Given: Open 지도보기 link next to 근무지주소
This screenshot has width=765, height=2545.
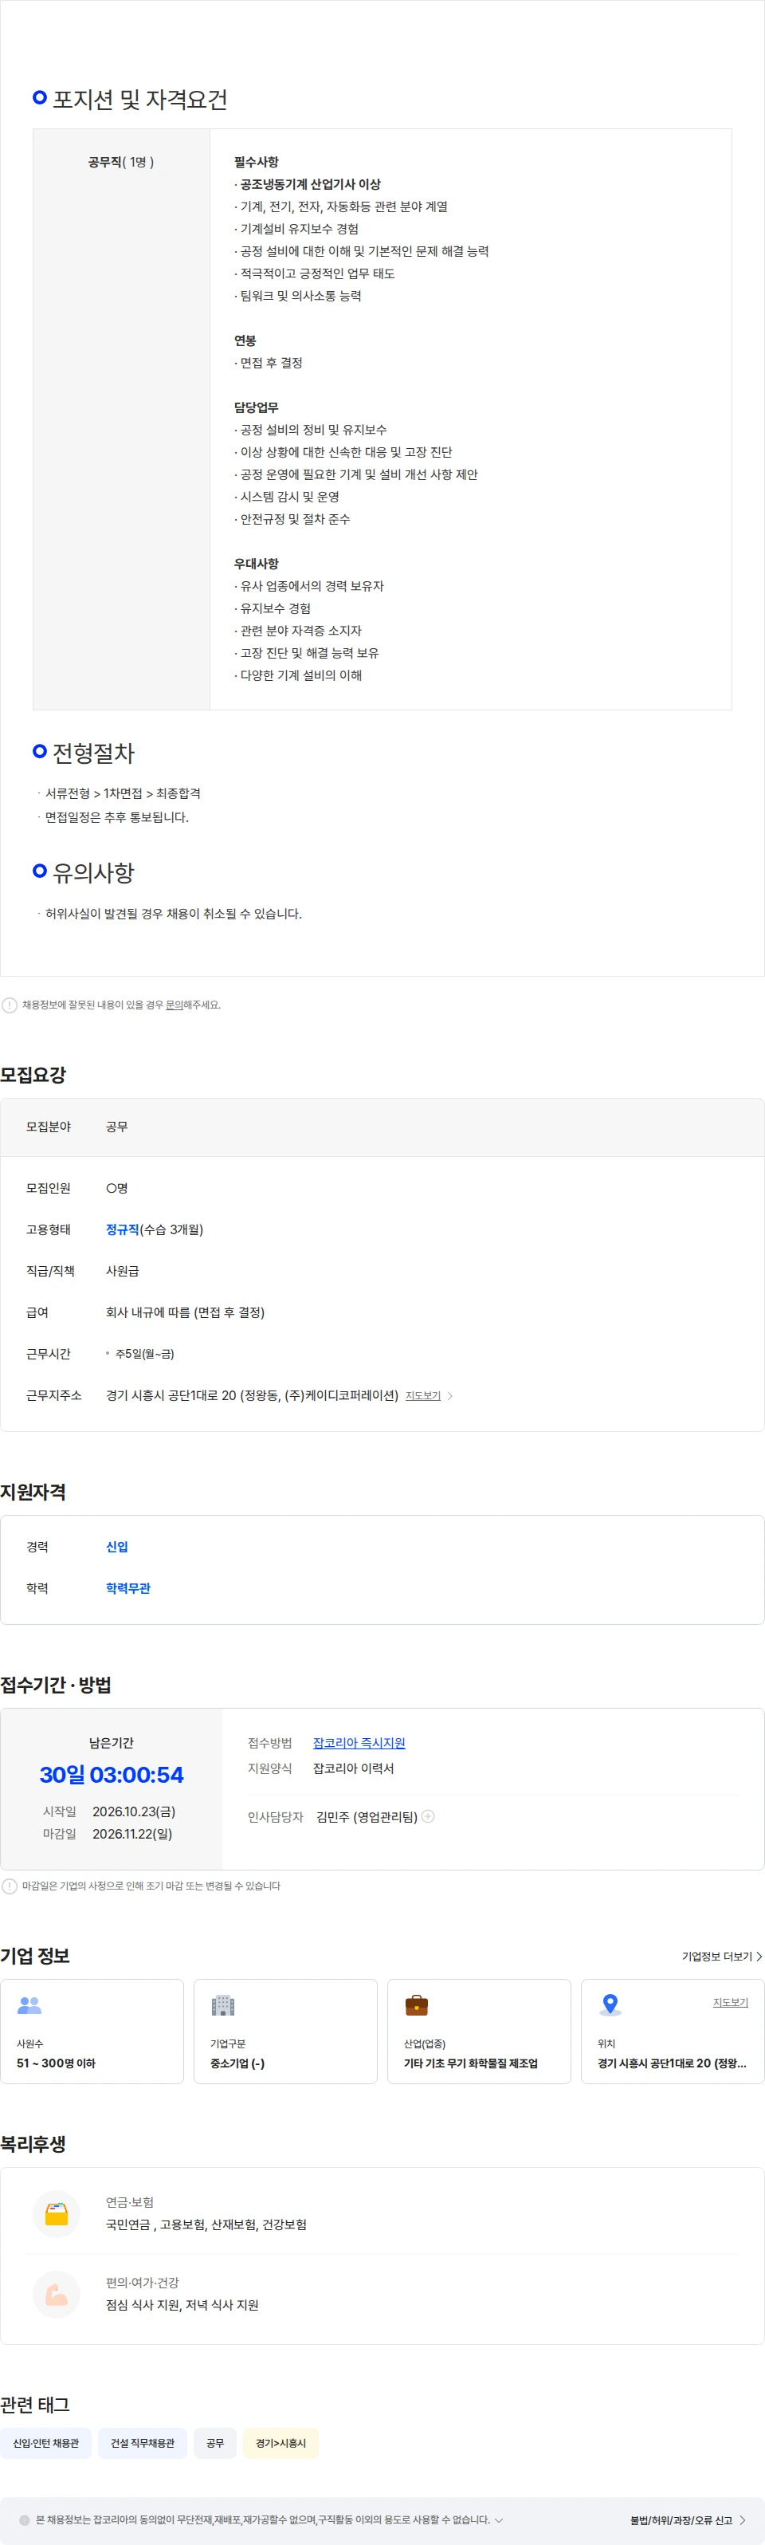Looking at the screenshot, I should (x=422, y=1395).
